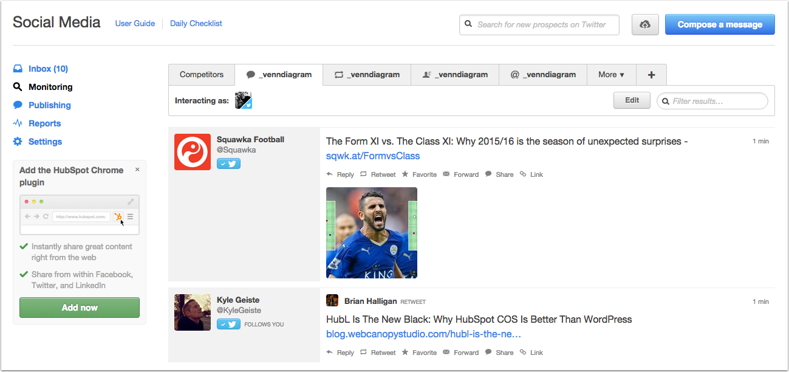Click the Interacting as account avatar
789x372 pixels.
pyautogui.click(x=244, y=100)
